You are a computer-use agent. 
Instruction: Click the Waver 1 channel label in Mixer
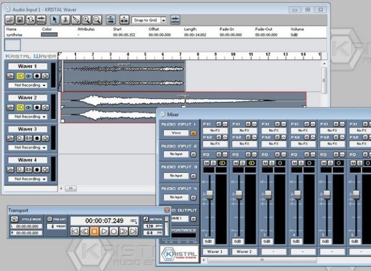pyautogui.click(x=215, y=252)
